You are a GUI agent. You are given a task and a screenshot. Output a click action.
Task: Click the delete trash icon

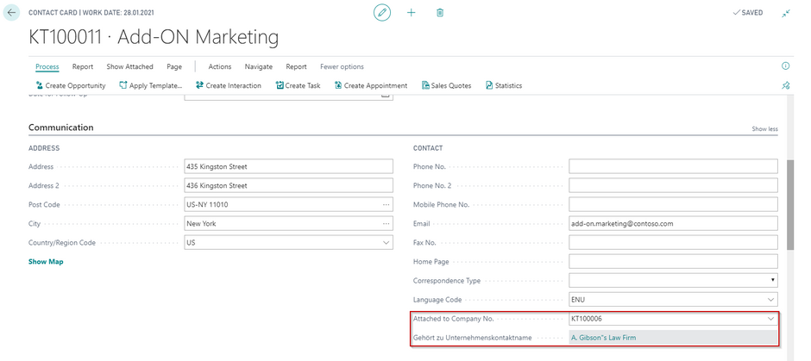pyautogui.click(x=440, y=13)
